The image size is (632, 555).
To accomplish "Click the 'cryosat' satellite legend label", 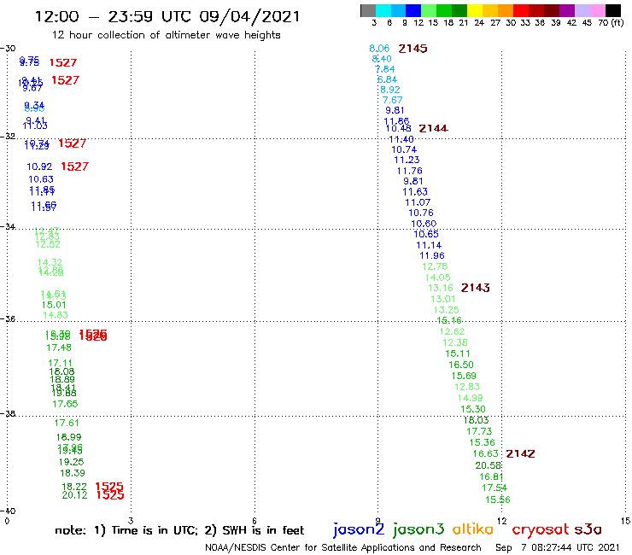I will (x=541, y=529).
